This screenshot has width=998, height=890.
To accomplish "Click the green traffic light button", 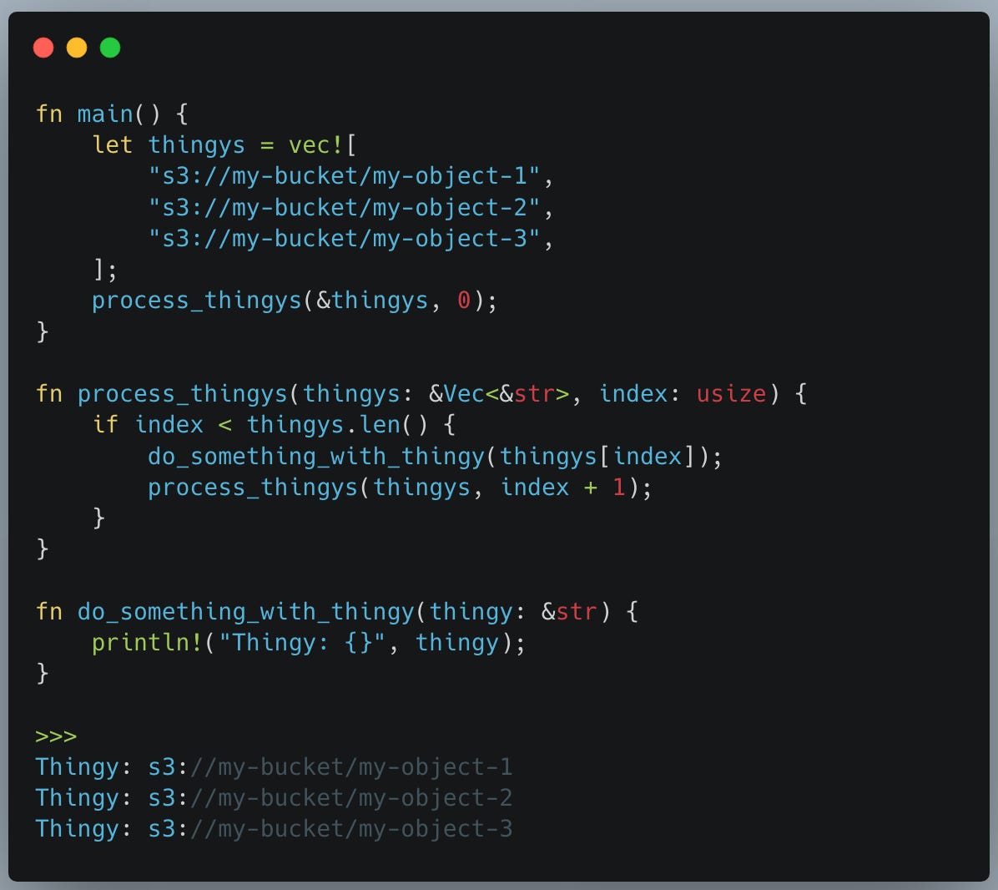I will pyautogui.click(x=108, y=48).
